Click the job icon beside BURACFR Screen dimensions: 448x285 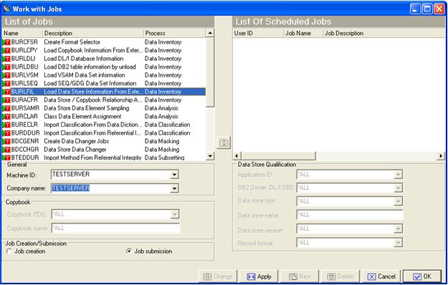(x=6, y=100)
